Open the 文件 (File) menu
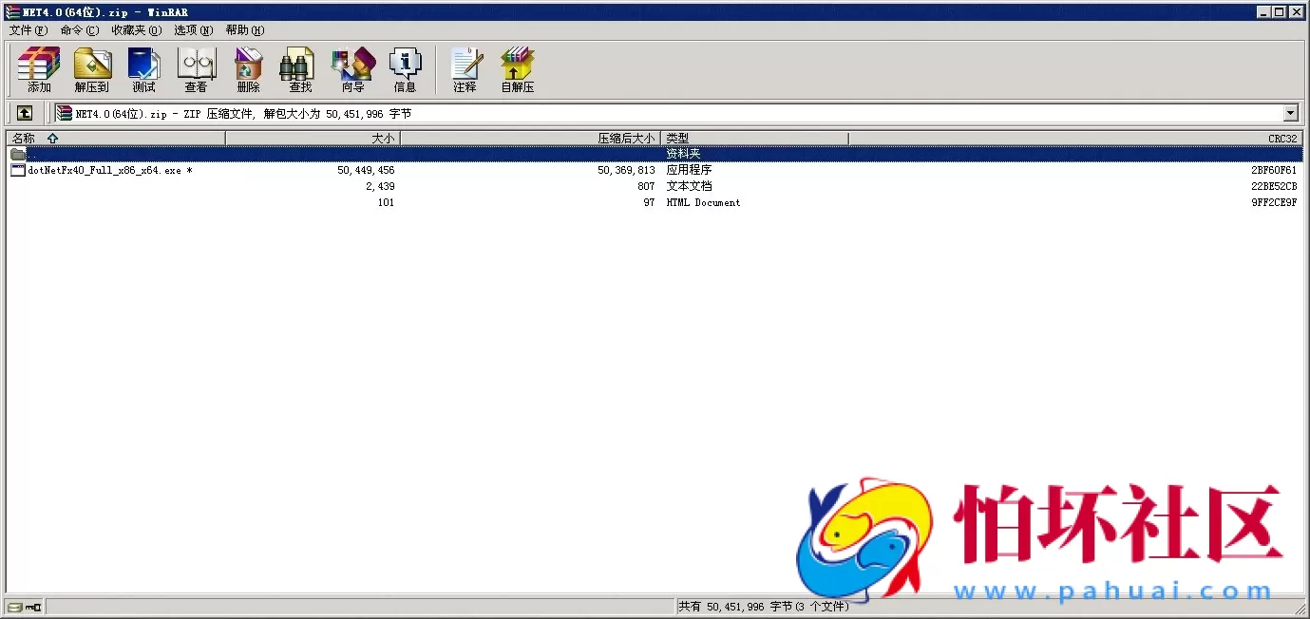 pyautogui.click(x=28, y=30)
